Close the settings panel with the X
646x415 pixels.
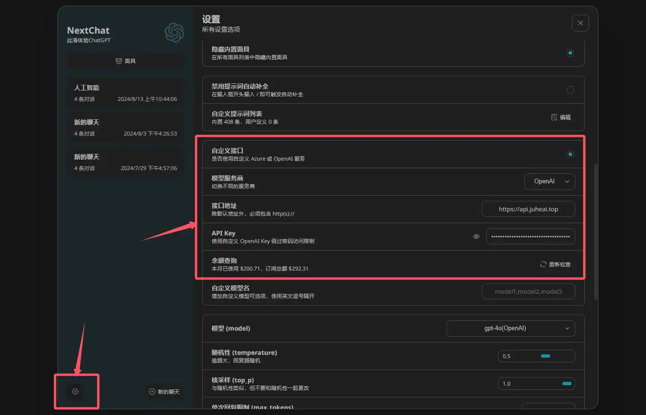point(580,23)
